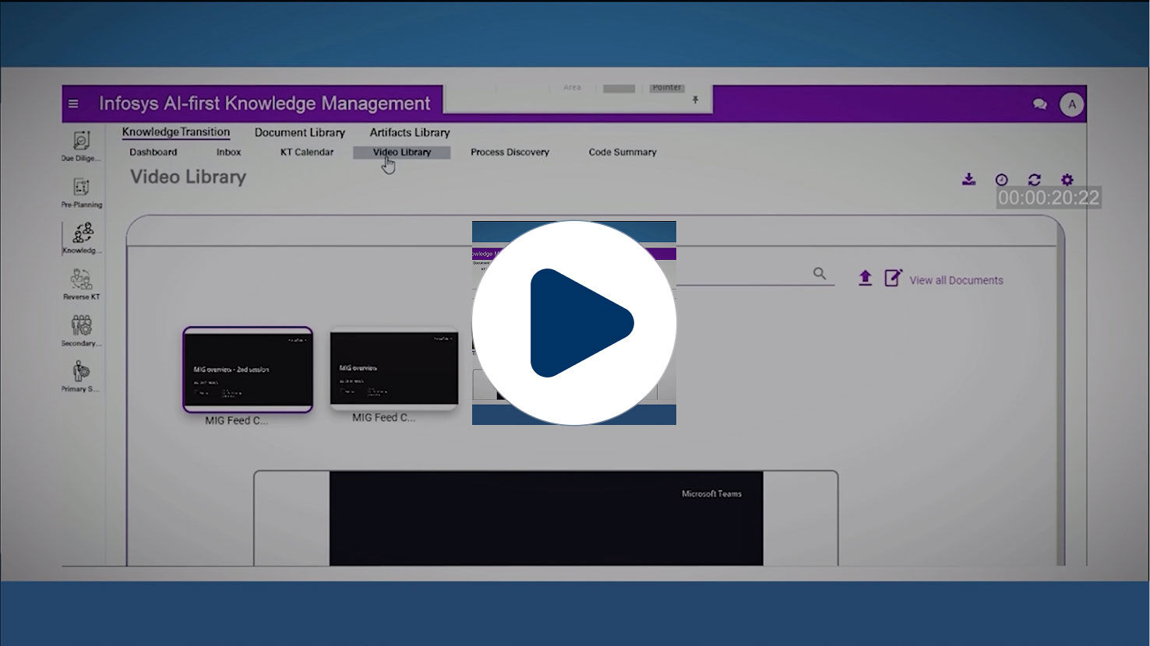Click the refresh icon
1150x646 pixels.
1034,180
